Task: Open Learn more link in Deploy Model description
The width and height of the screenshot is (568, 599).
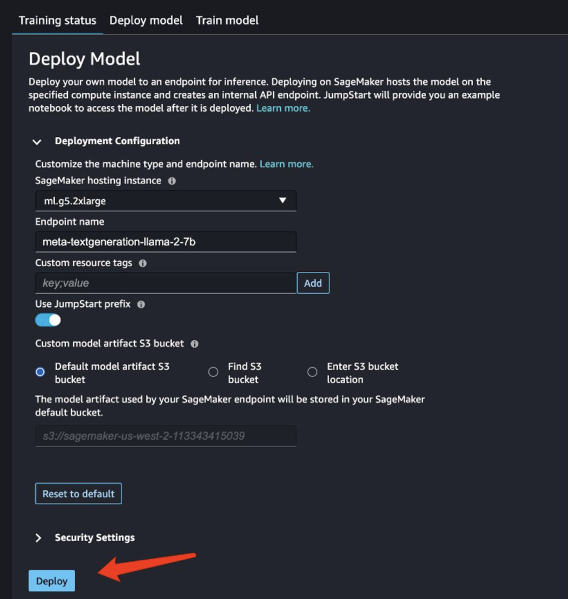Action: pos(283,108)
